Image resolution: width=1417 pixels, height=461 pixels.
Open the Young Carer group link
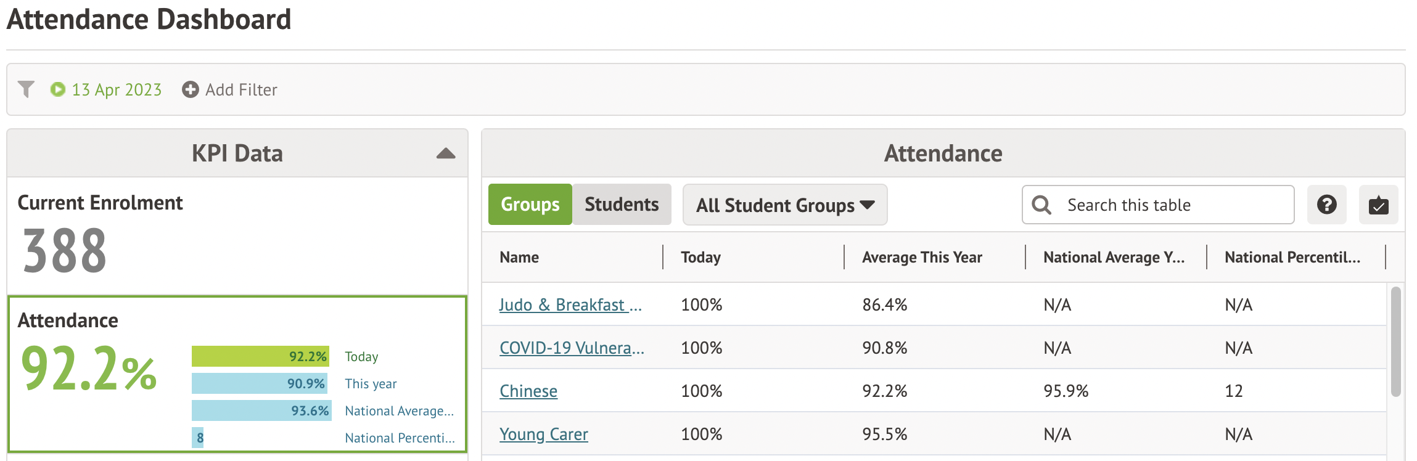coord(543,433)
